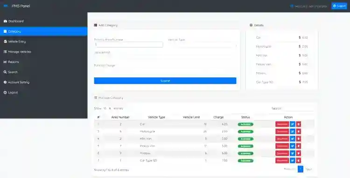Edit the Car category row
Screen dimensions: 350x178
[x=293, y=124]
